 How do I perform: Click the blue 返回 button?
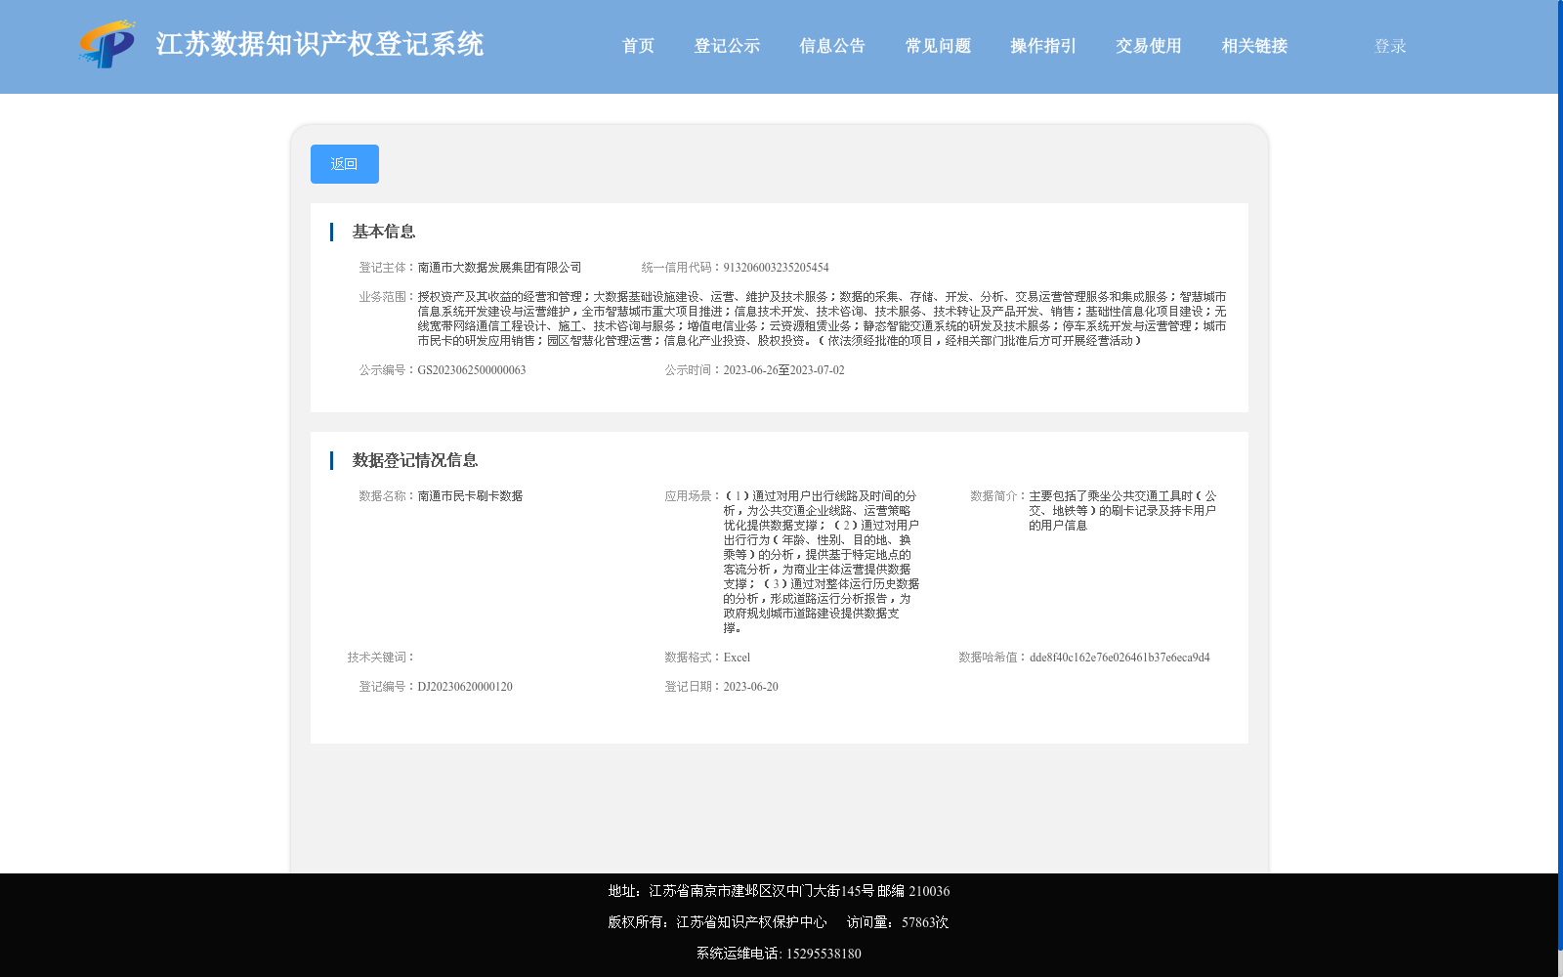(345, 164)
